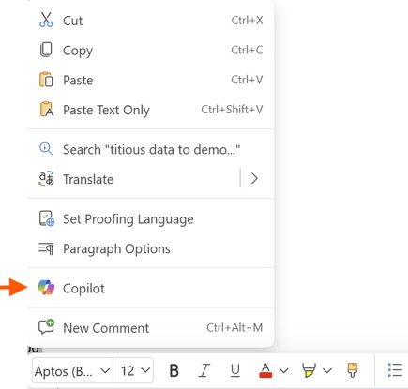
Task: Add a New Comment from menu
Action: point(151,327)
